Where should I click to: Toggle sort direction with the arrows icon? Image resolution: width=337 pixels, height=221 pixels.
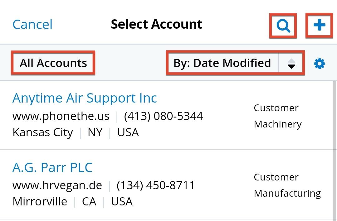tap(291, 63)
